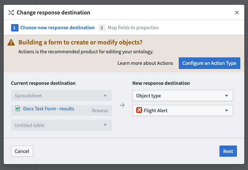
Task: Click the step 2 number badge
Action: (x=102, y=28)
